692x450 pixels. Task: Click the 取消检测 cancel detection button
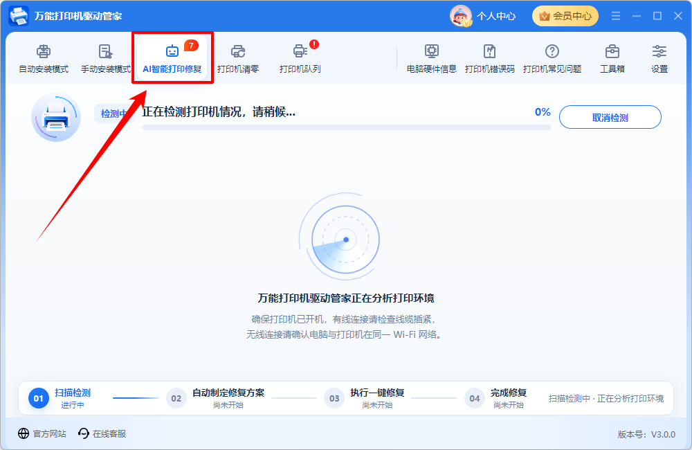tap(610, 118)
